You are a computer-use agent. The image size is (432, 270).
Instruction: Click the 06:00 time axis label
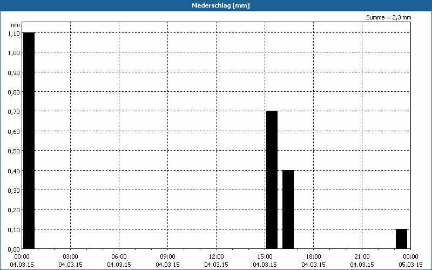pyautogui.click(x=119, y=257)
